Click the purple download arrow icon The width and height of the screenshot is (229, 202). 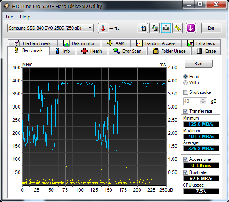point(191,28)
